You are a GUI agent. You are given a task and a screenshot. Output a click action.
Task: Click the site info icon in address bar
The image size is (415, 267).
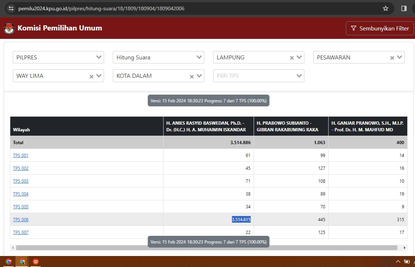click(11, 8)
